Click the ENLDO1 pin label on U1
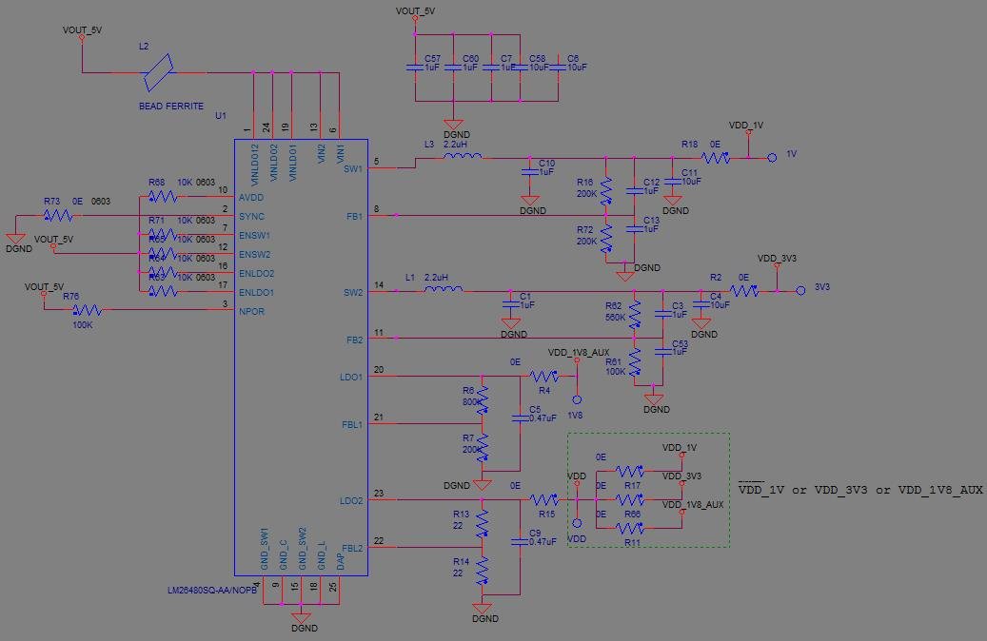 click(x=256, y=293)
